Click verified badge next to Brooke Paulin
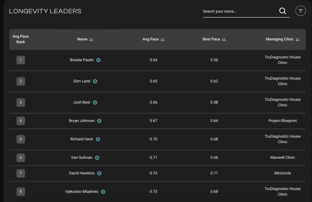312x202 pixels. pos(99,60)
